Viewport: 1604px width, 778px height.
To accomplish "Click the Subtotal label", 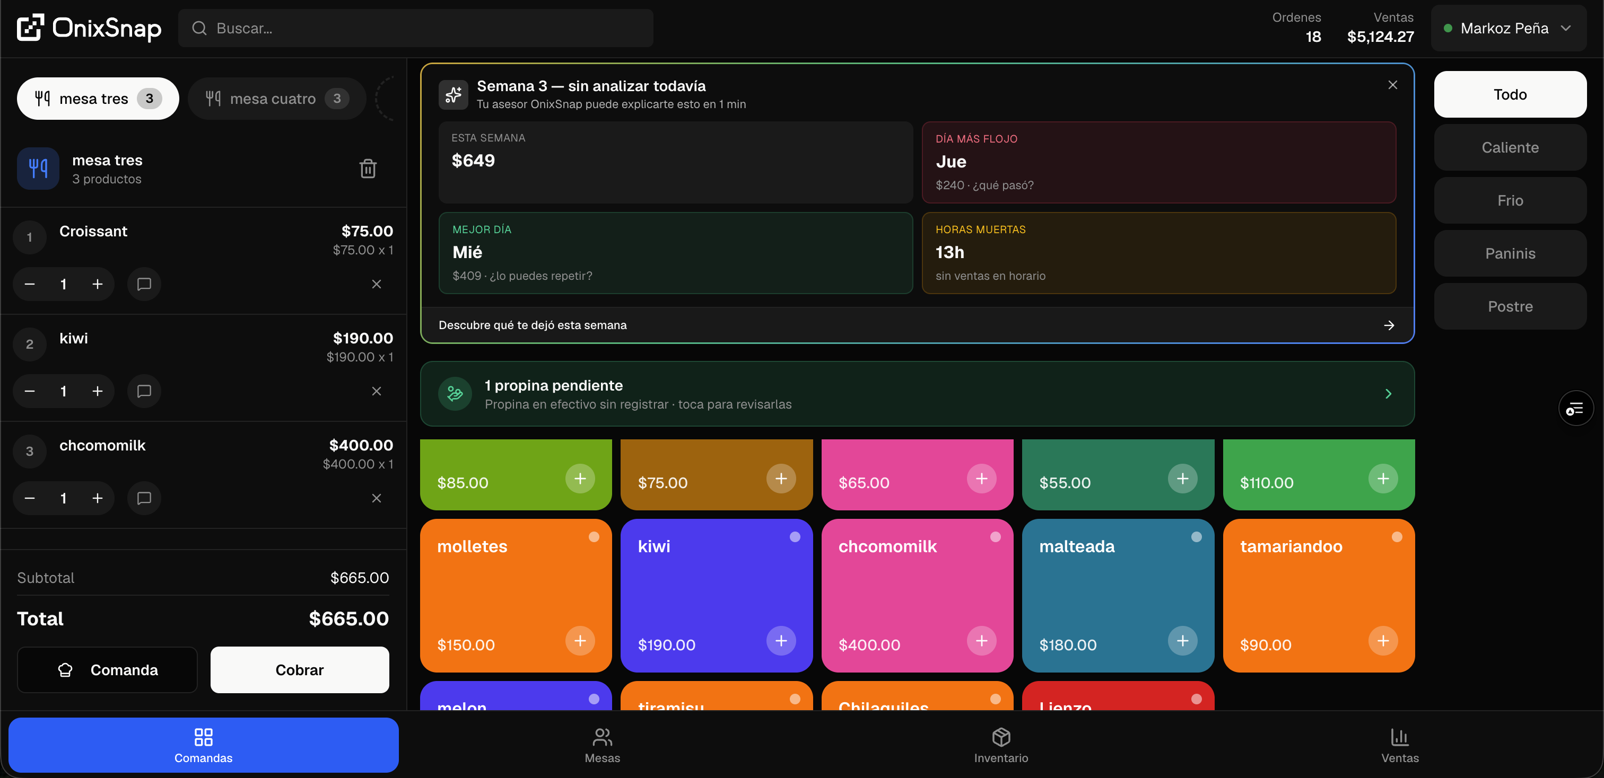I will (46, 578).
